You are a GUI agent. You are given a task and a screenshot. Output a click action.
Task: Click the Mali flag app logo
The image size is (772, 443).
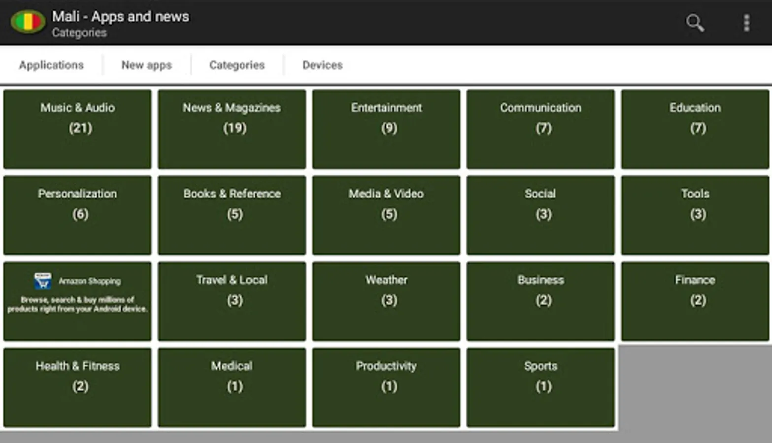click(28, 22)
